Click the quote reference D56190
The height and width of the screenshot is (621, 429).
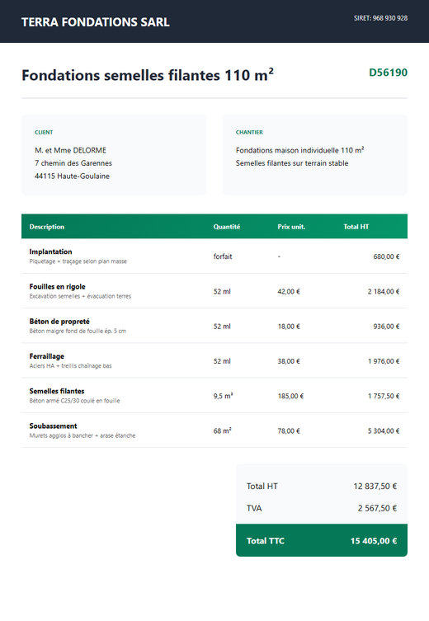pyautogui.click(x=388, y=73)
